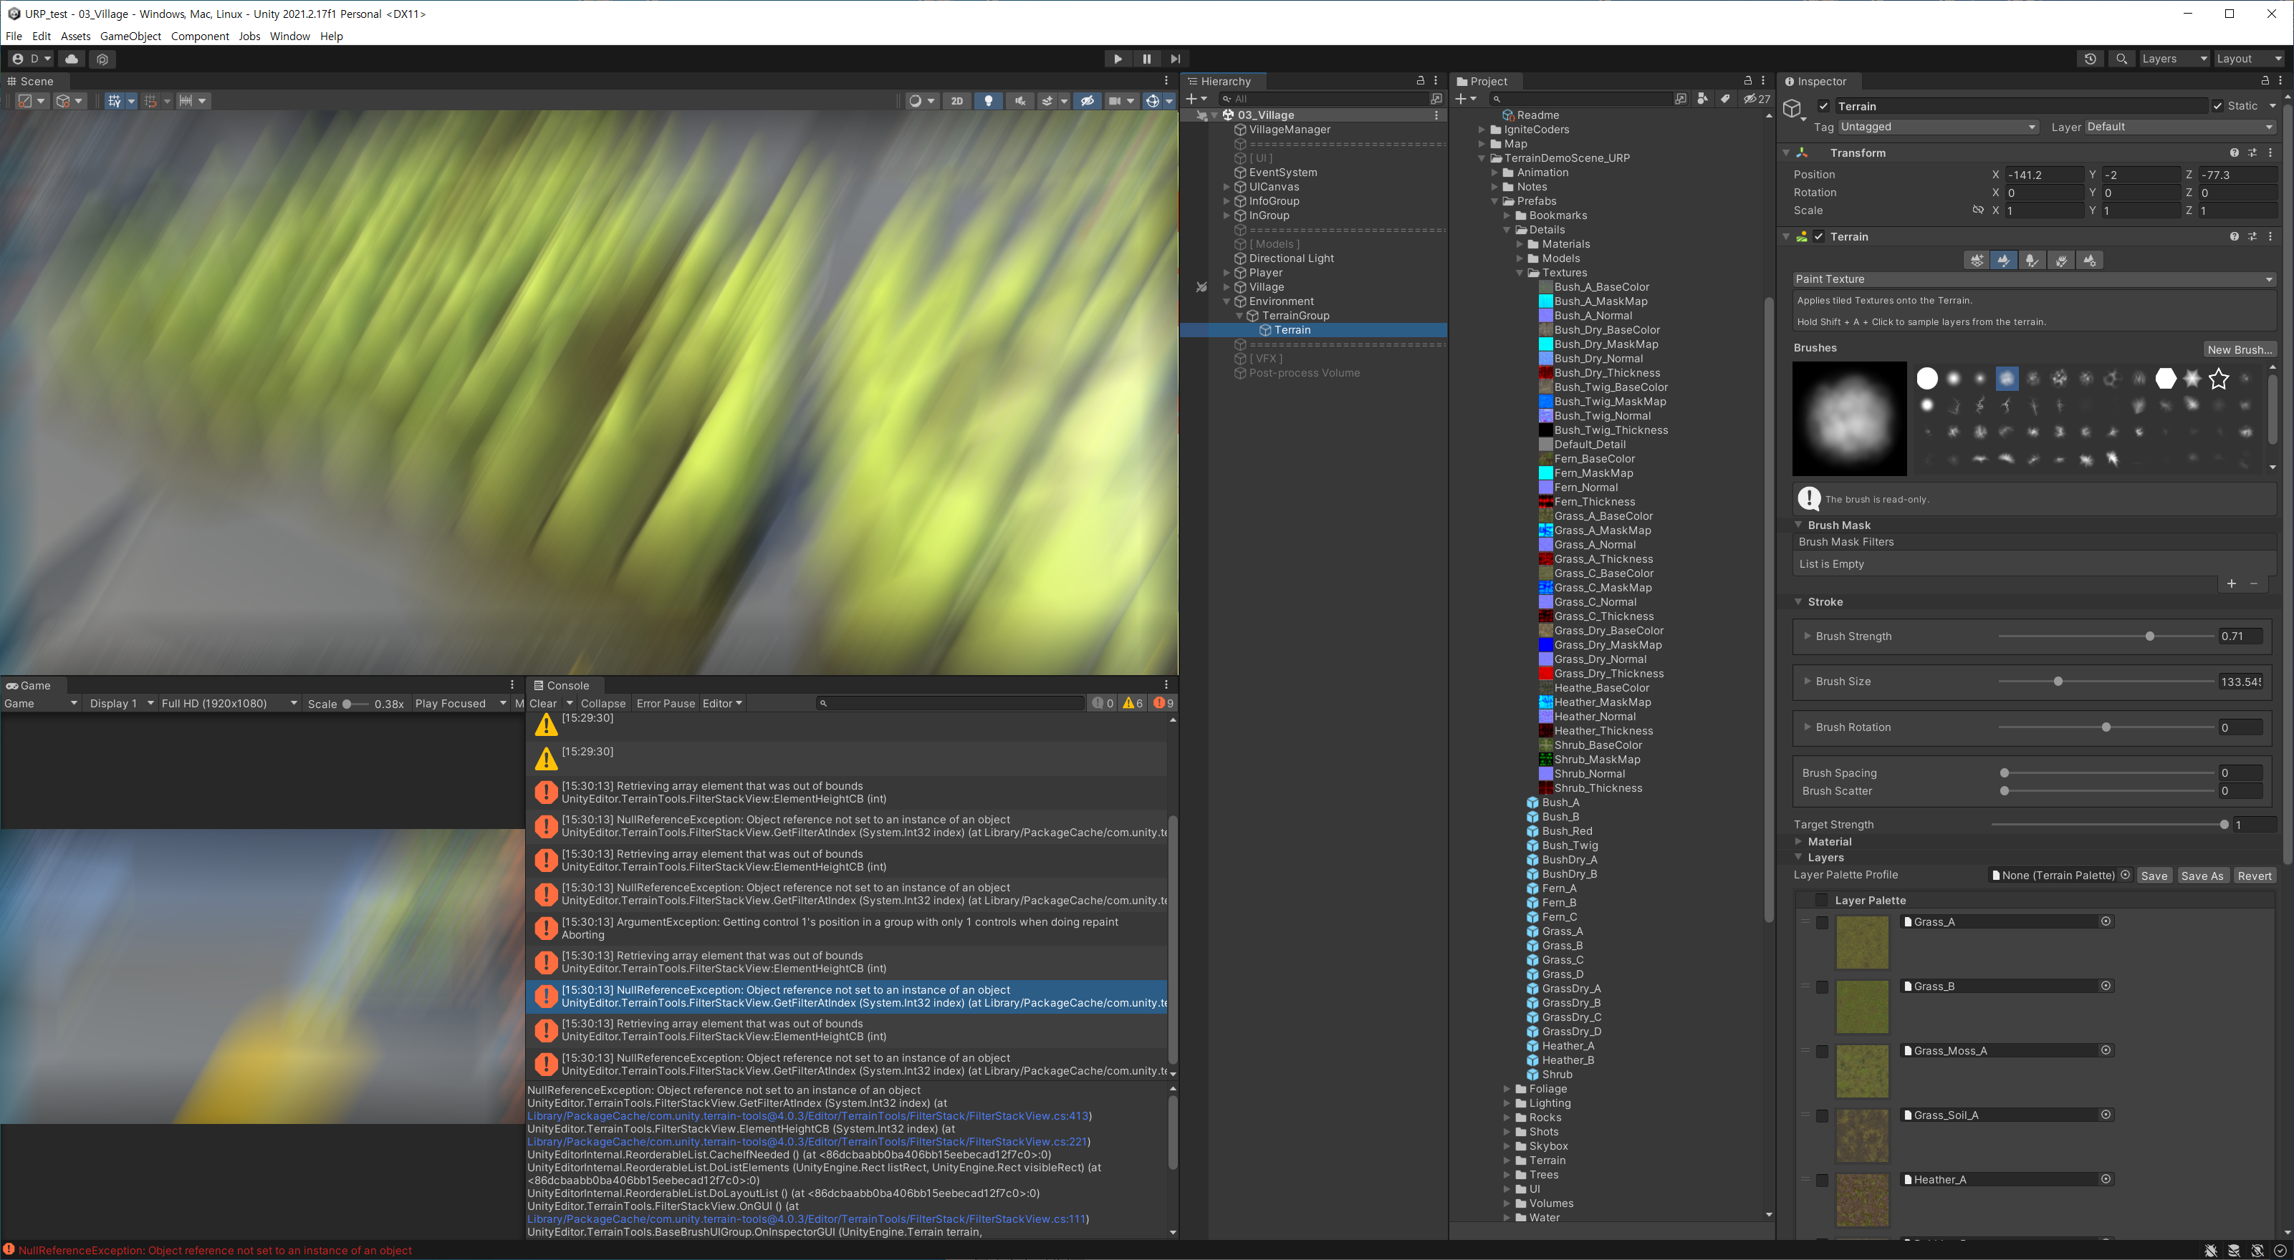Click the Create Neighbor Terrains icon

(x=1976, y=260)
